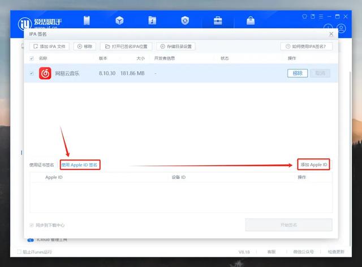
Task: Open the user account avatar icon
Action: pyautogui.click(x=342, y=29)
